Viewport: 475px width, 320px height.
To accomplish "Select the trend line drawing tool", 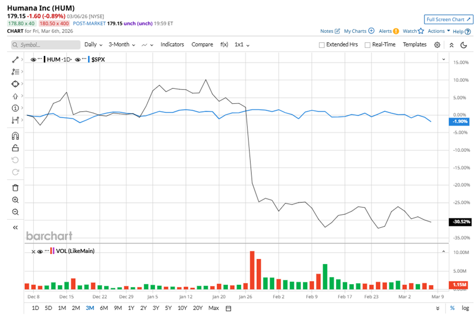I will point(15,60).
